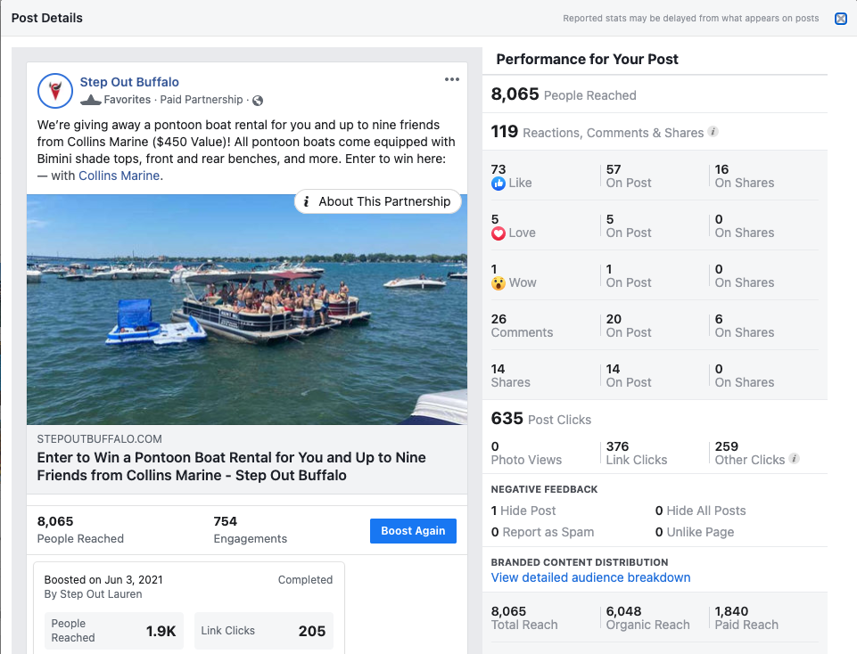Open the Enter to Win Pontoon headline link
Viewport: 857px width, 654px height.
231,466
